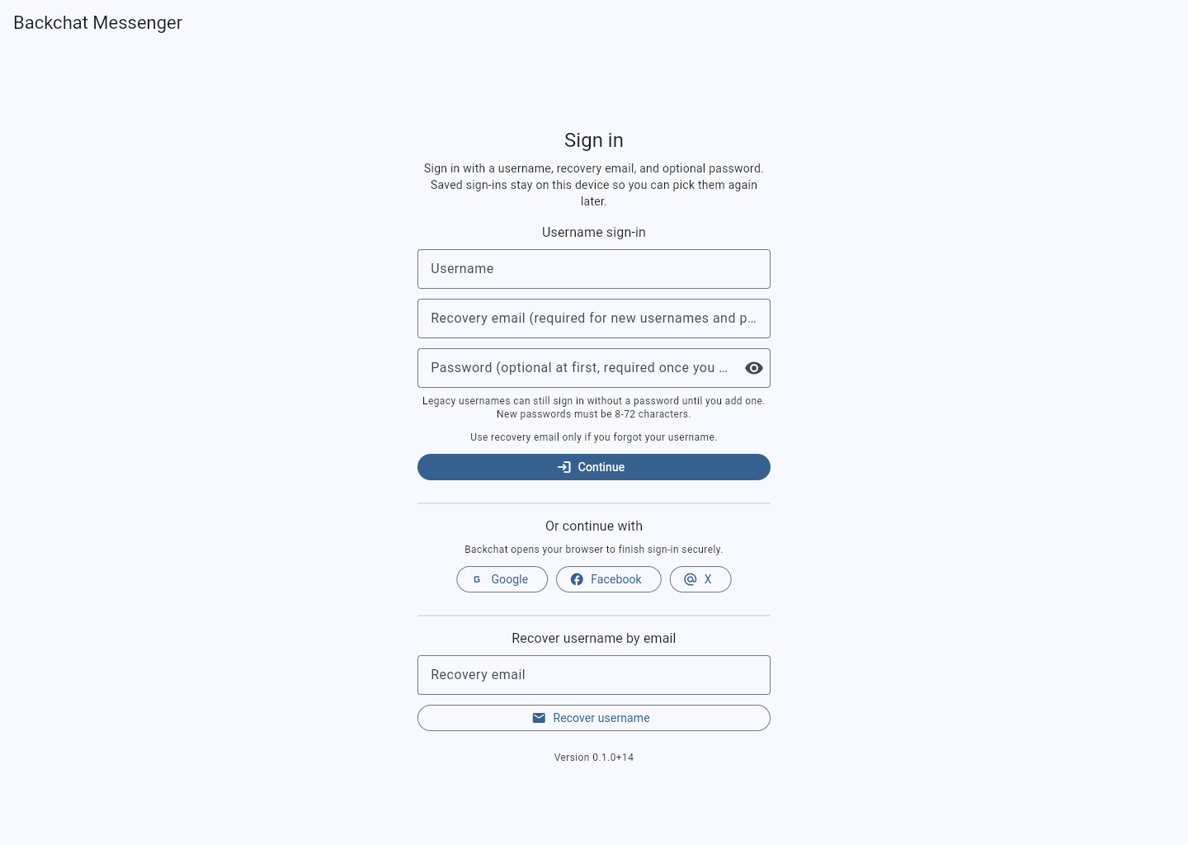The height and width of the screenshot is (845, 1188).
Task: Focus the Password field
Action: tap(577, 368)
